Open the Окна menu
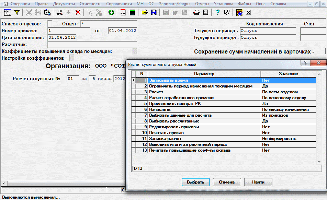This screenshot has width=327, height=200. click(x=261, y=4)
